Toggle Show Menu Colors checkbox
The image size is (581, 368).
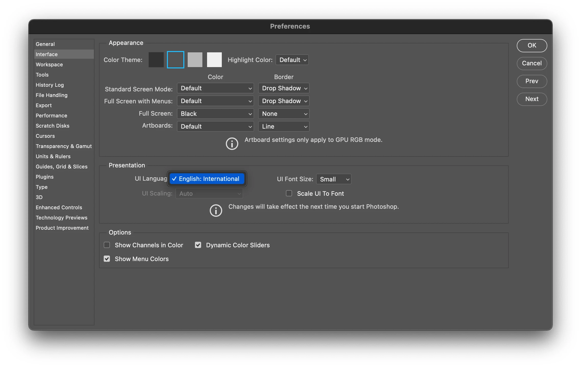click(x=107, y=259)
